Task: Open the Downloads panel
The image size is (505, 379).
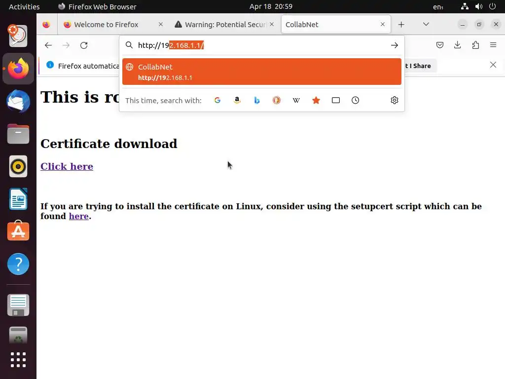Action: click(x=457, y=45)
